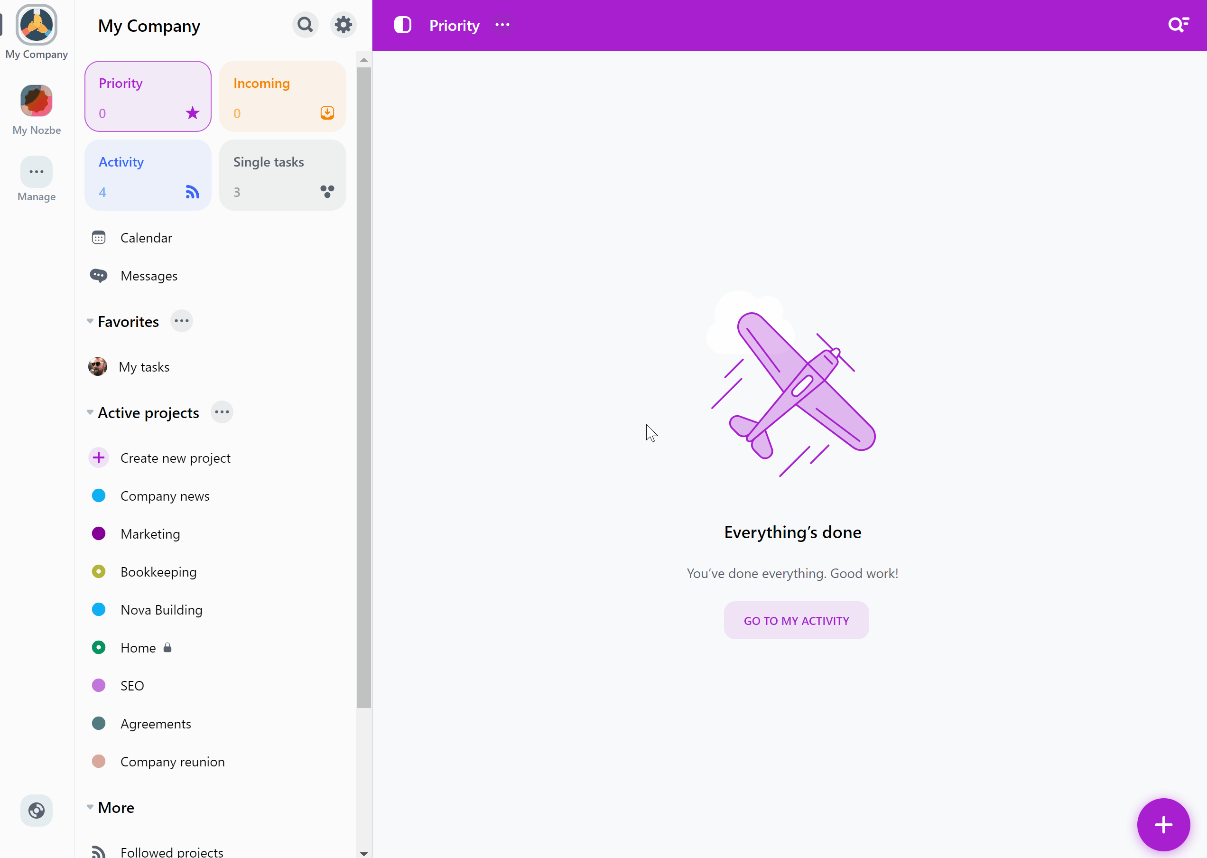Click the add new task plus button
Screen dimensions: 1207x858
pos(1164,825)
